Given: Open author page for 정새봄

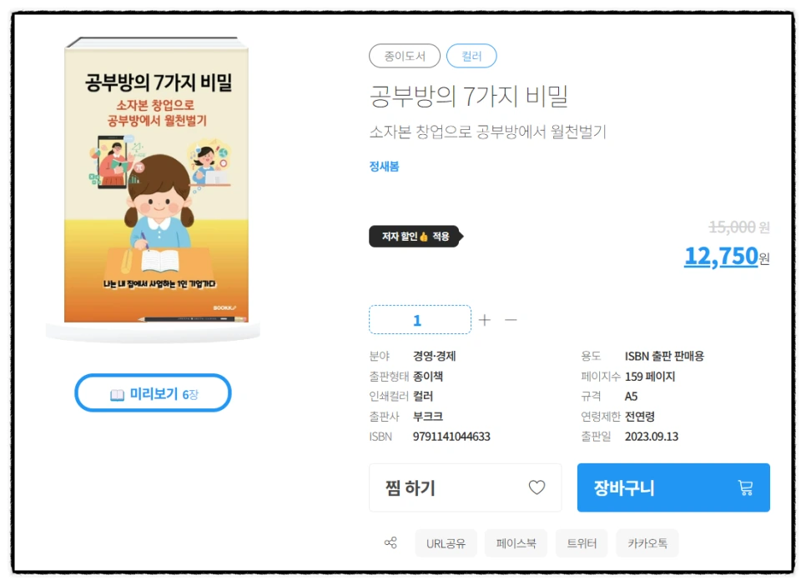Looking at the screenshot, I should point(384,167).
